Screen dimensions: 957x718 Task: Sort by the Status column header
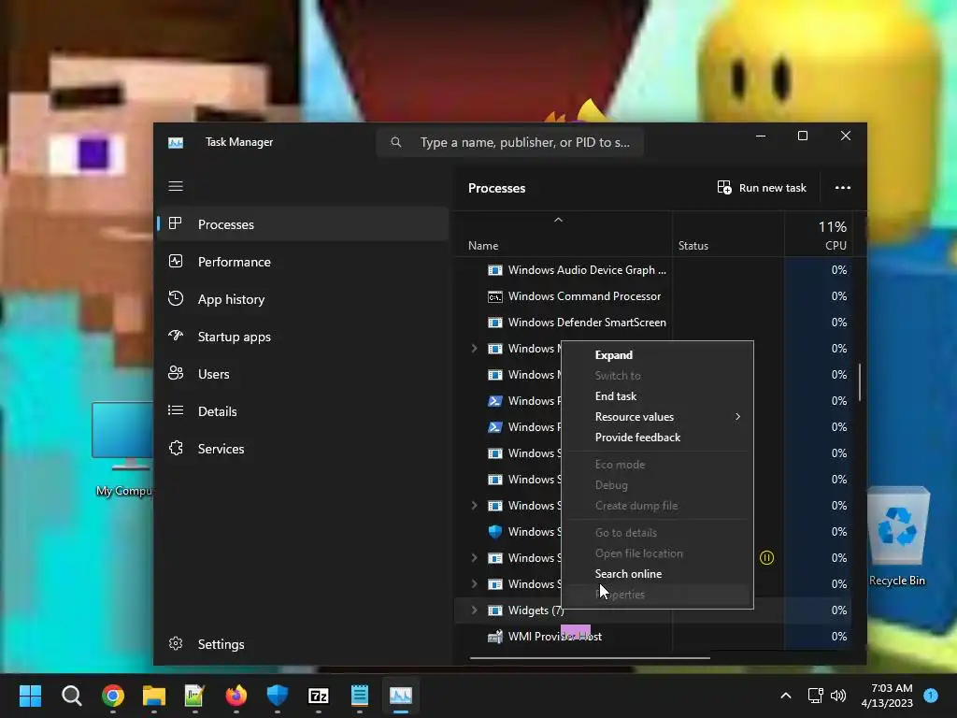click(727, 235)
